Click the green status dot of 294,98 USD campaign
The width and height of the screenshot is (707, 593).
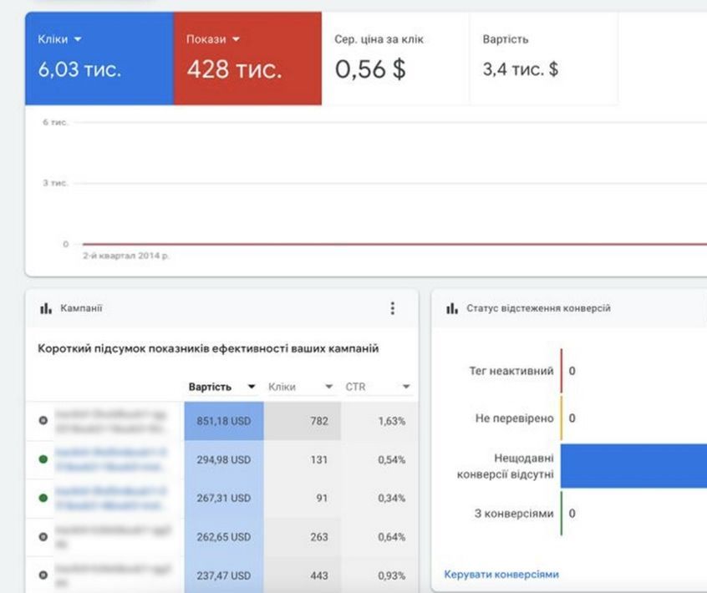pyautogui.click(x=43, y=459)
